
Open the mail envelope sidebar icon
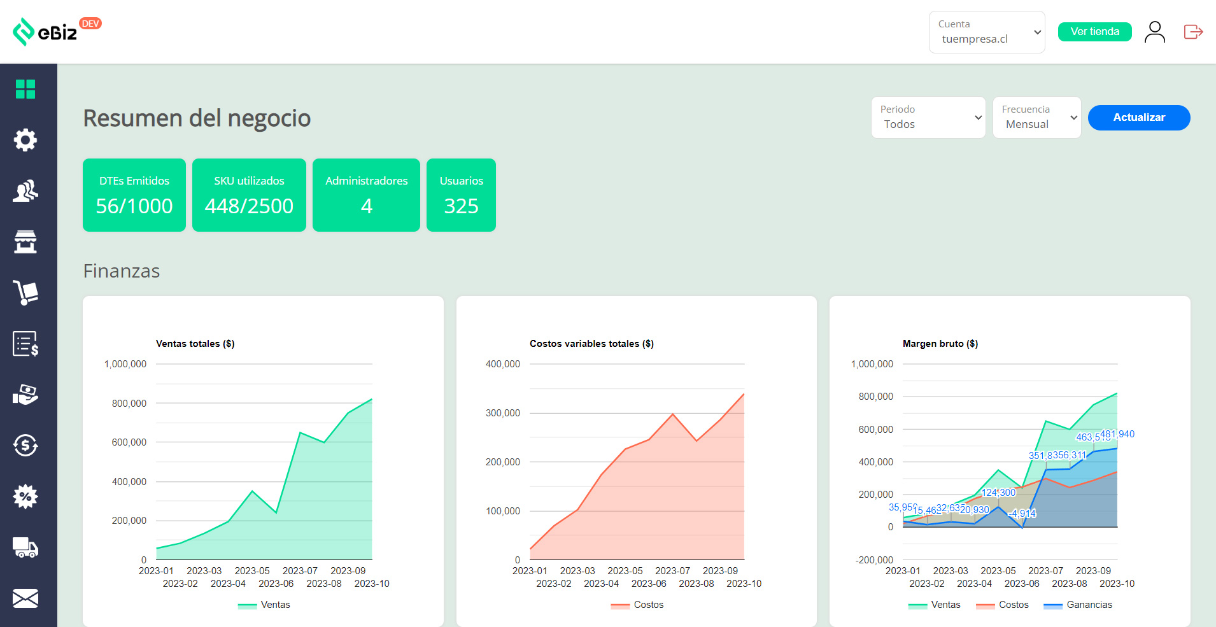coord(25,598)
